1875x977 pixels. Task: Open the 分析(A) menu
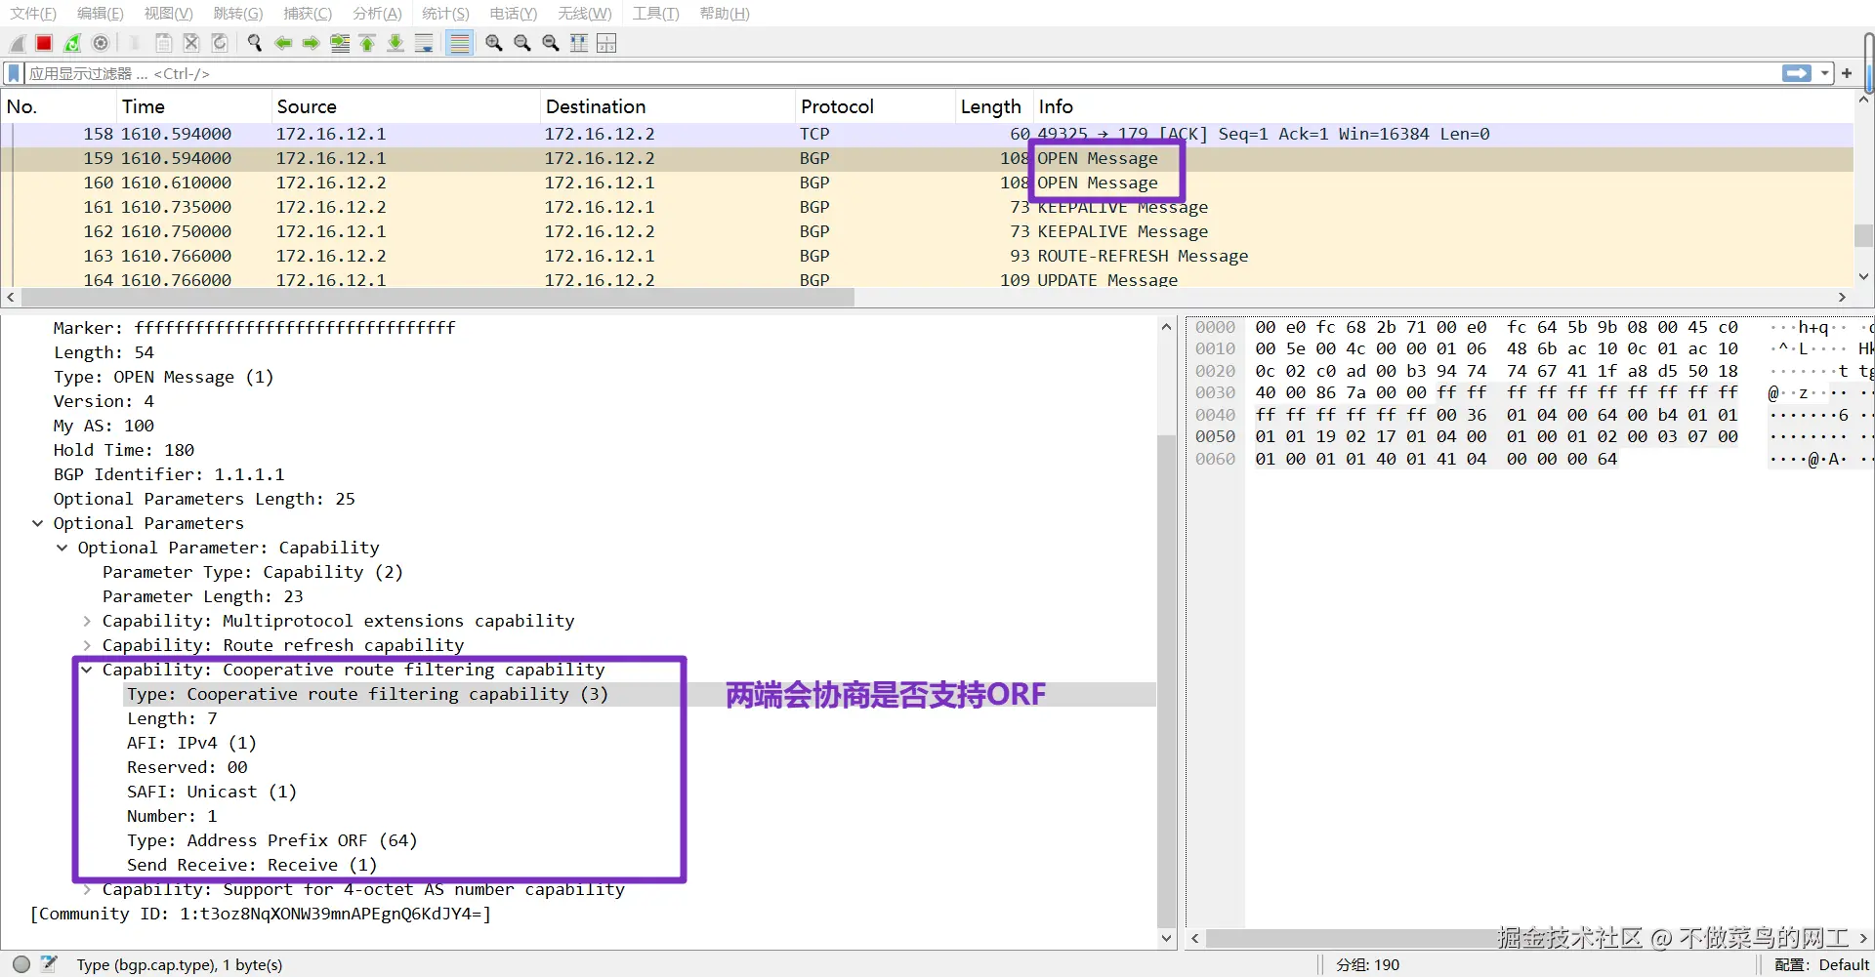coord(377,13)
